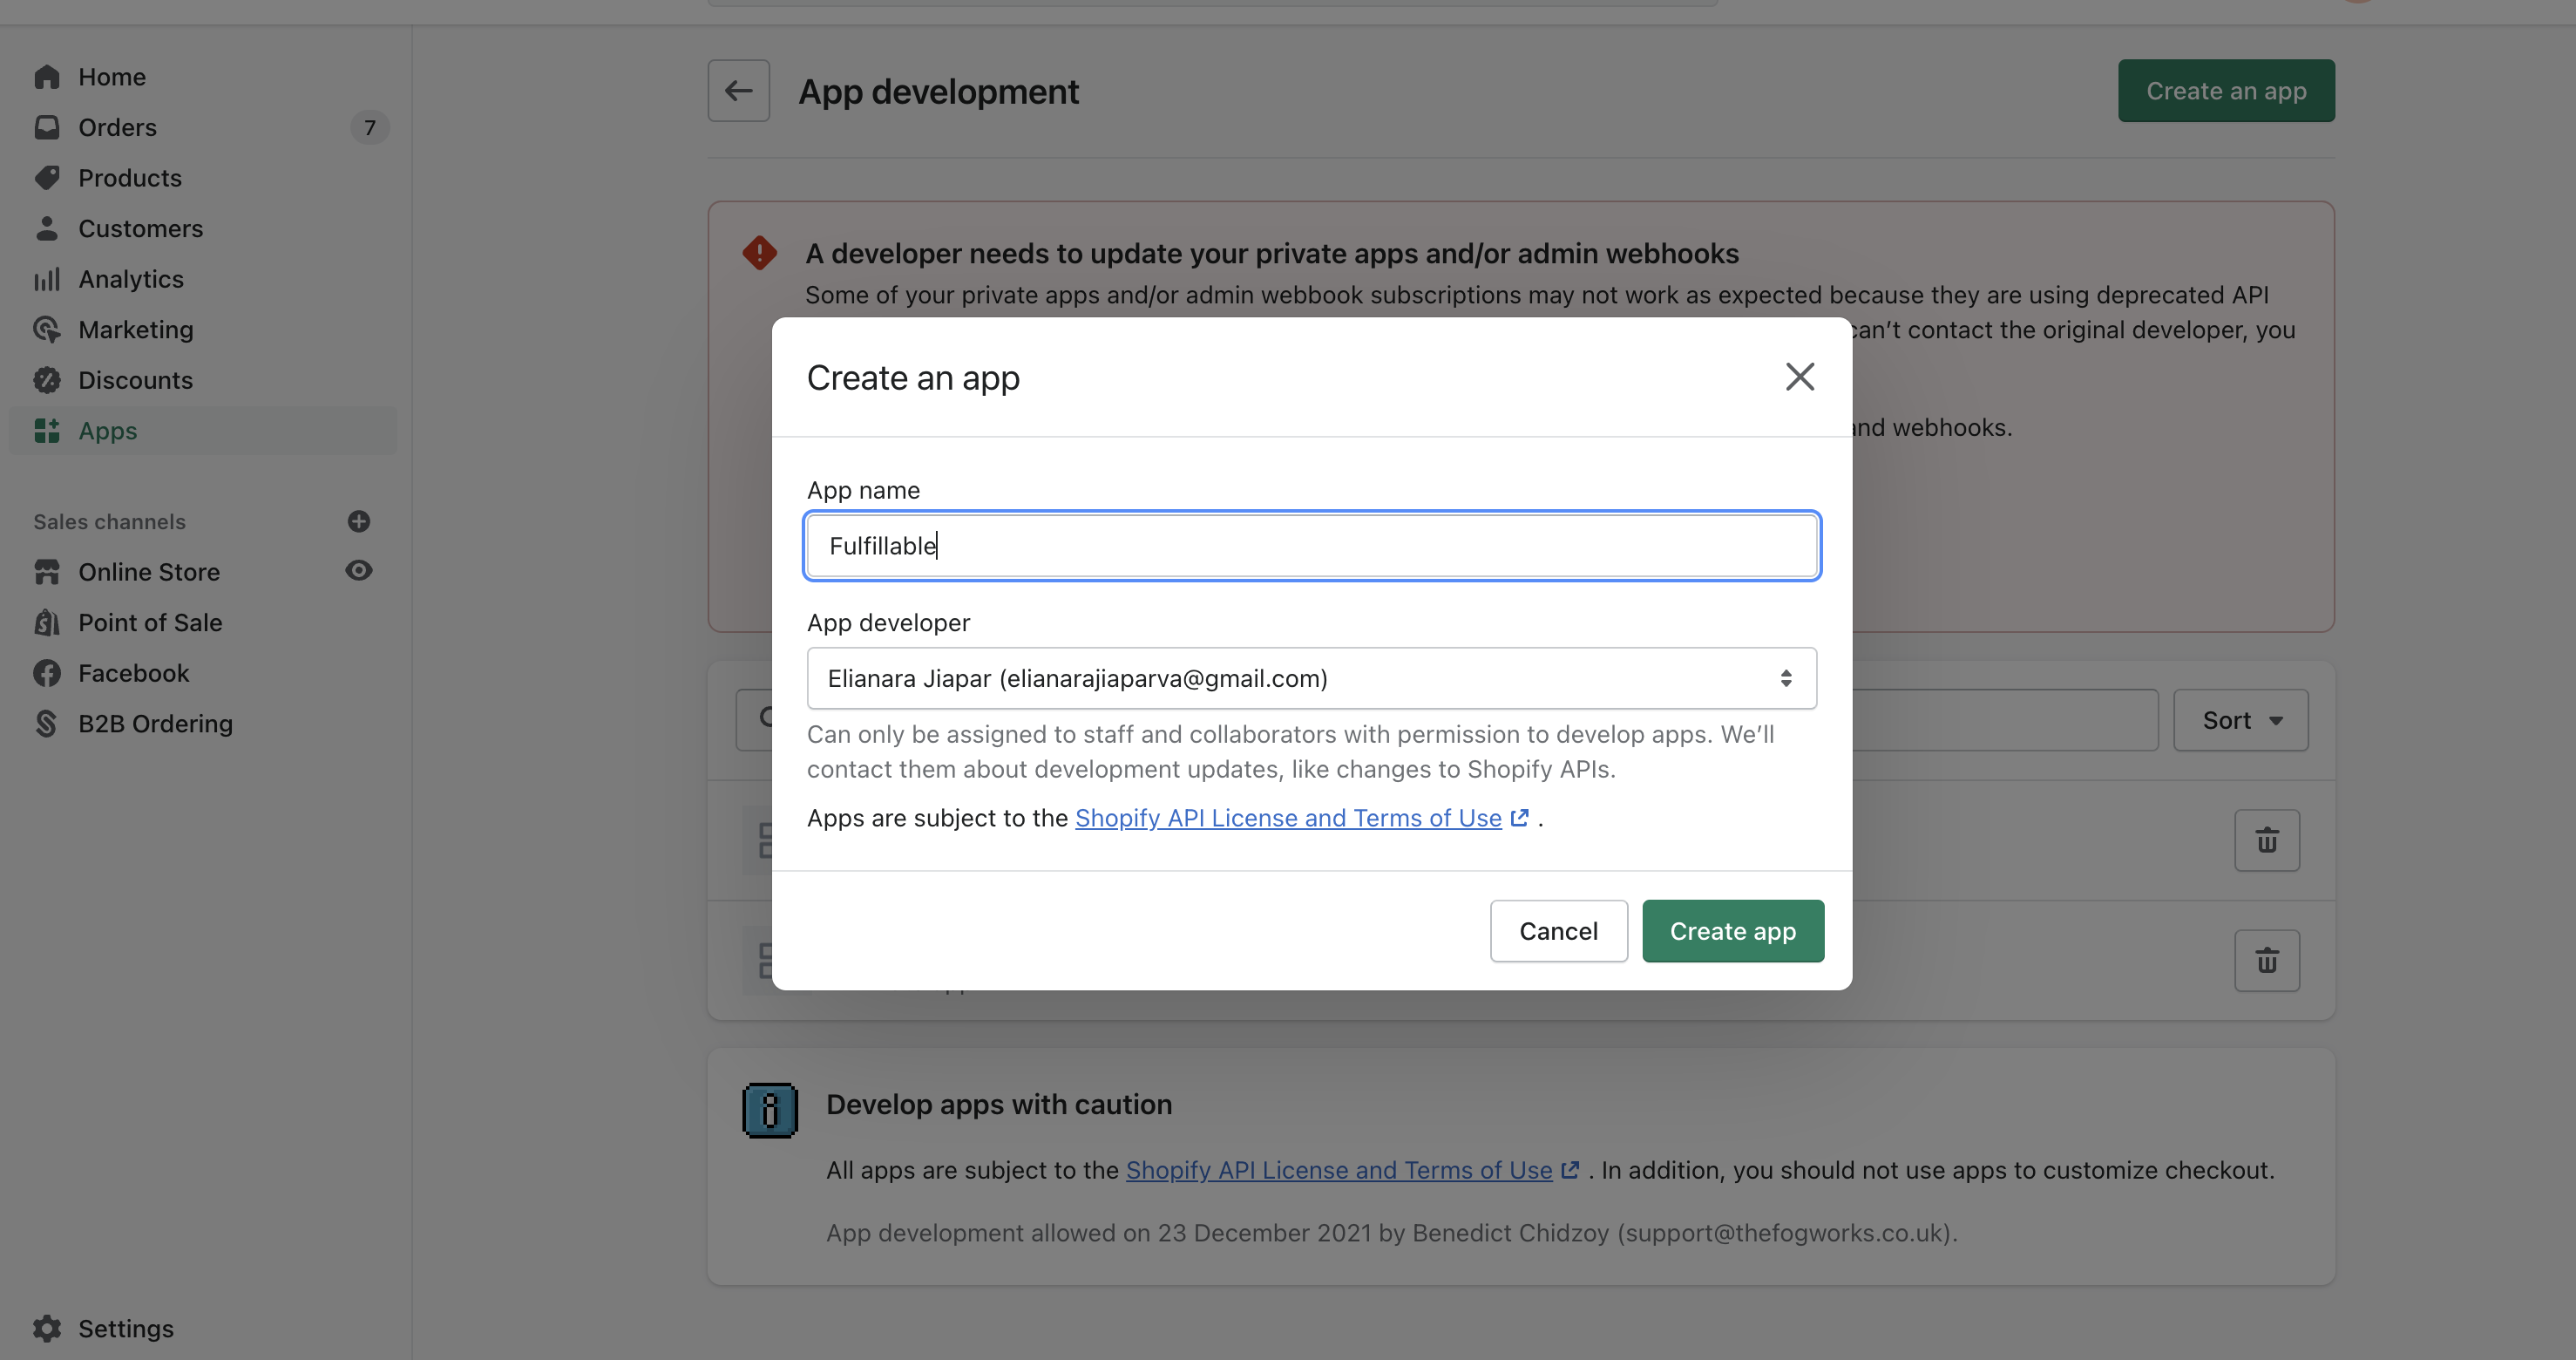Viewport: 2576px width, 1360px height.
Task: Delete the second listed app
Action: coord(2267,961)
